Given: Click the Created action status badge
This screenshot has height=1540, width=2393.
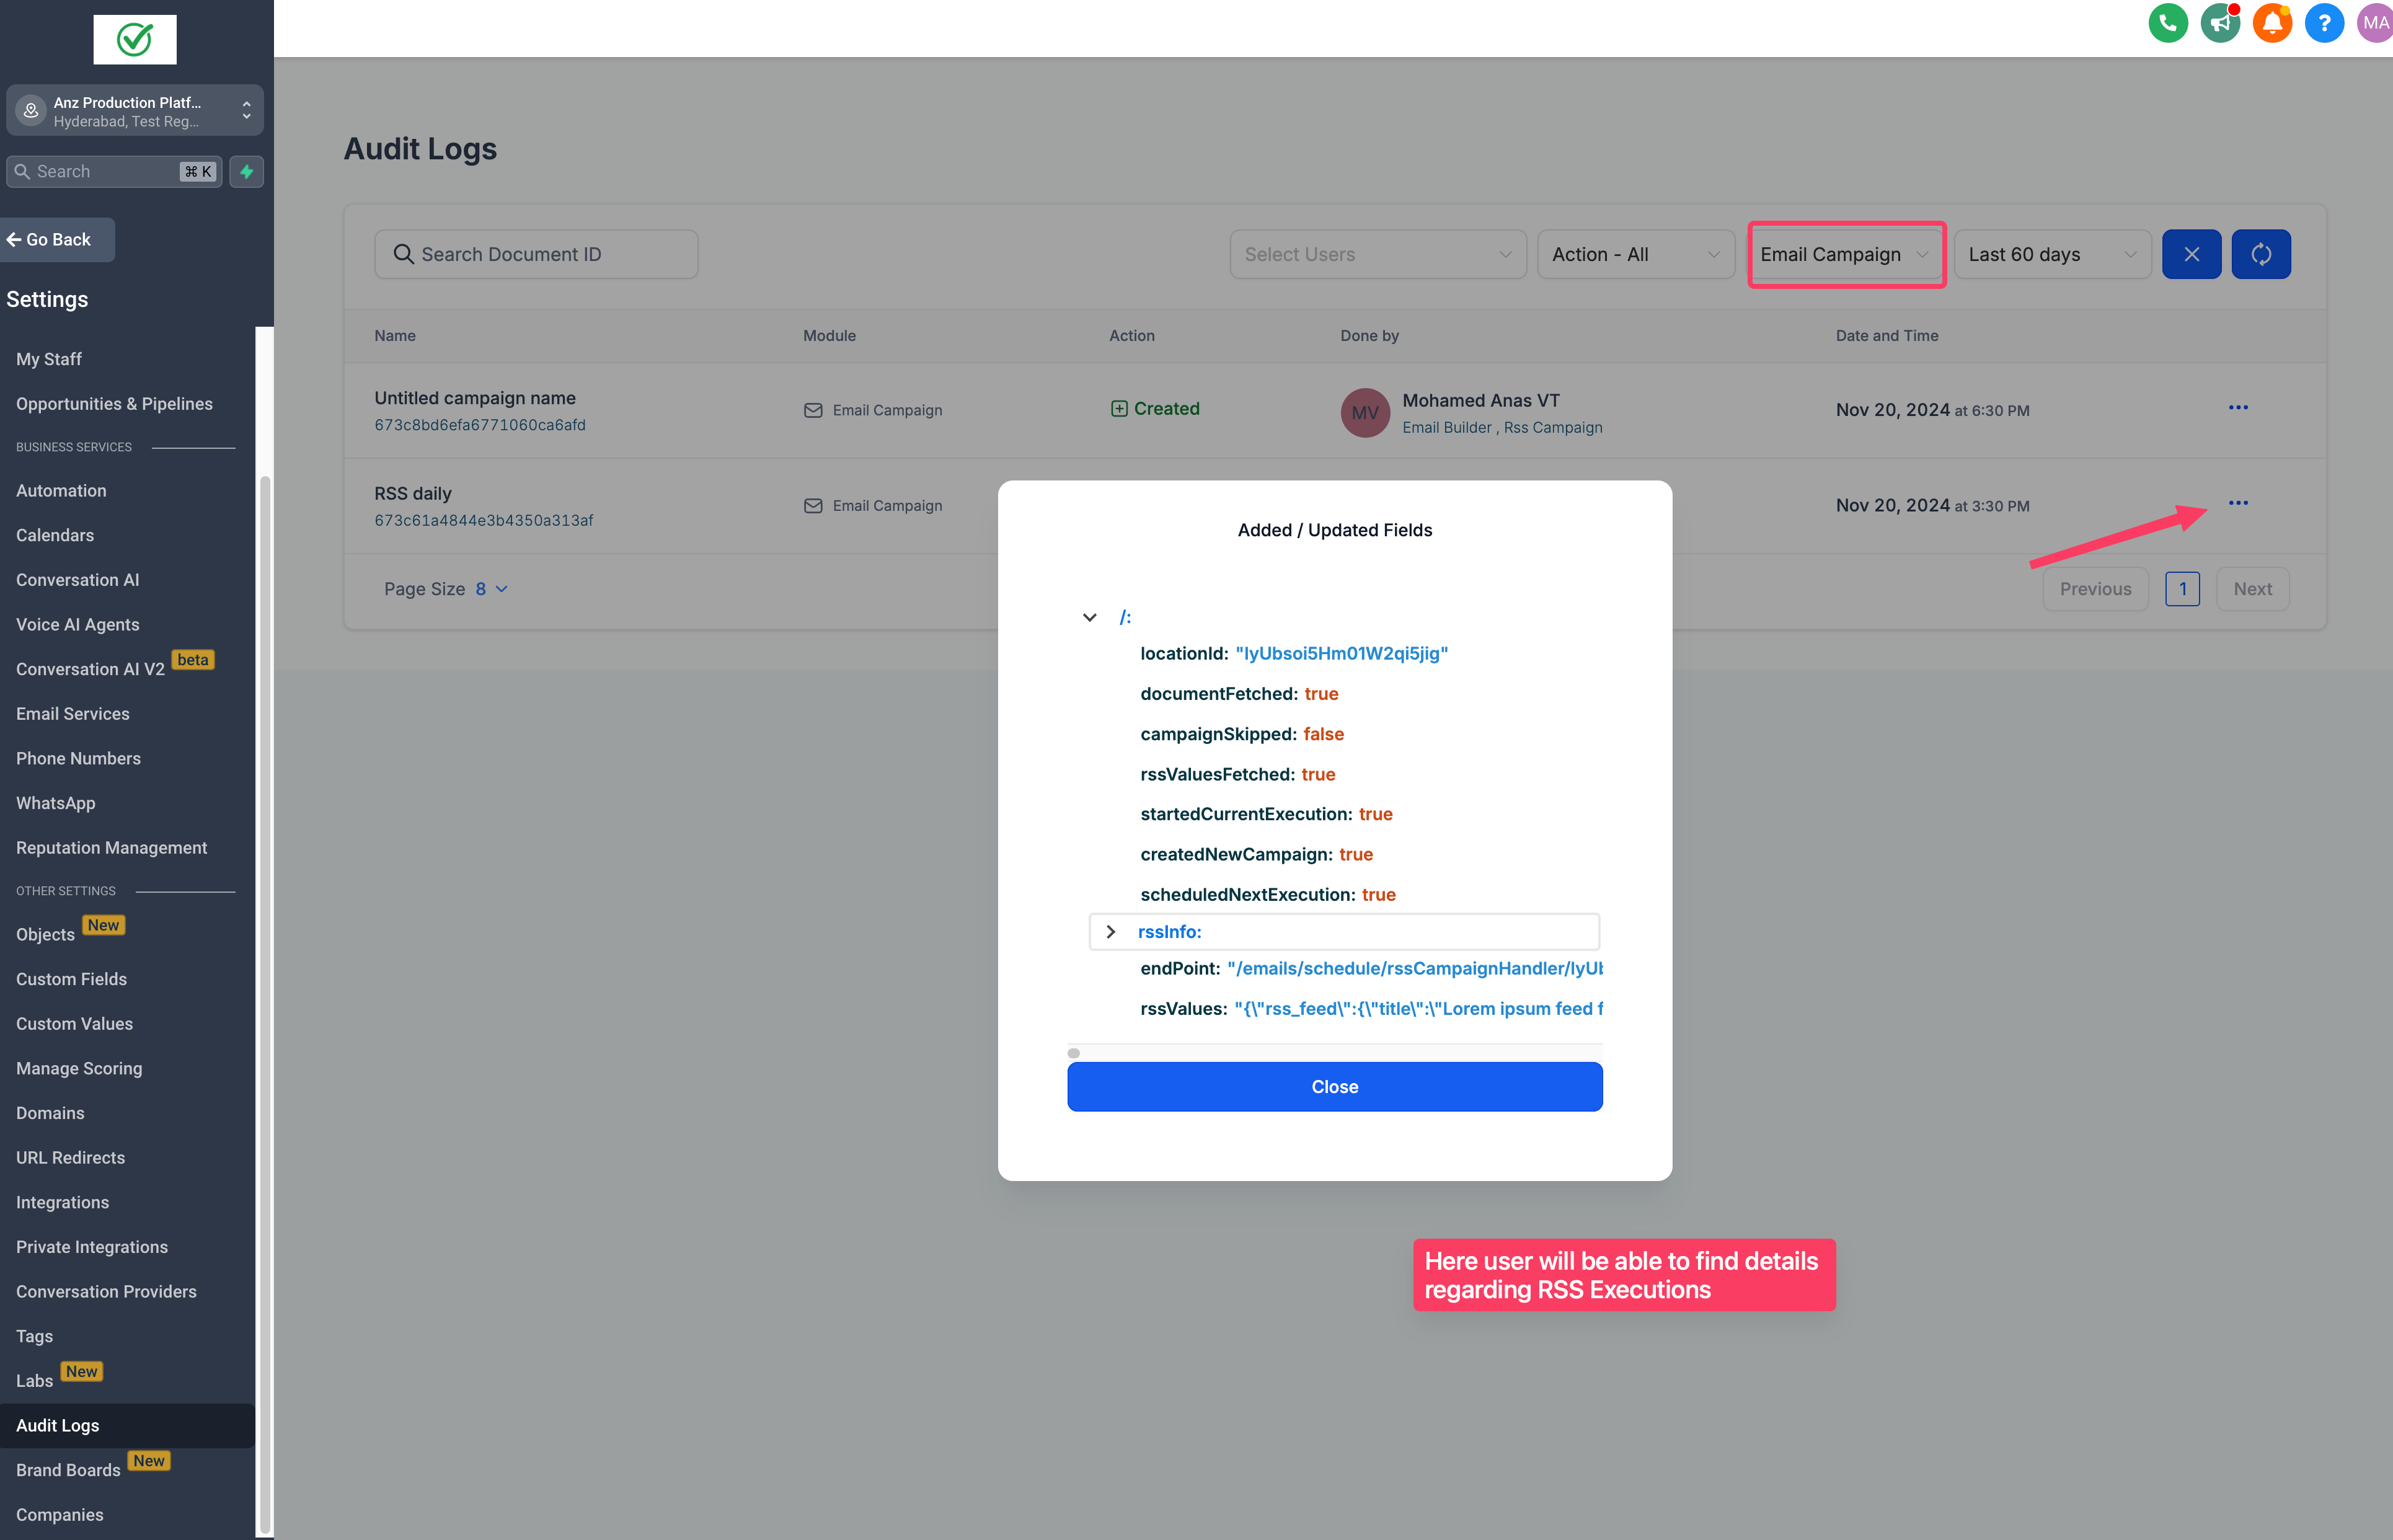Looking at the screenshot, I should tap(1155, 409).
